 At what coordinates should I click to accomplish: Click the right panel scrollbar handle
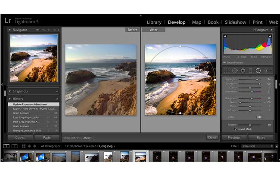pyautogui.click(x=277, y=84)
